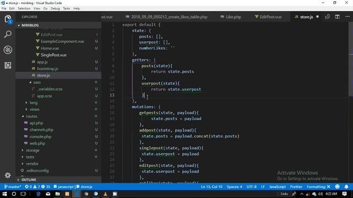Open the File menu
Viewport: 353px width, 198px height.
(4, 9)
